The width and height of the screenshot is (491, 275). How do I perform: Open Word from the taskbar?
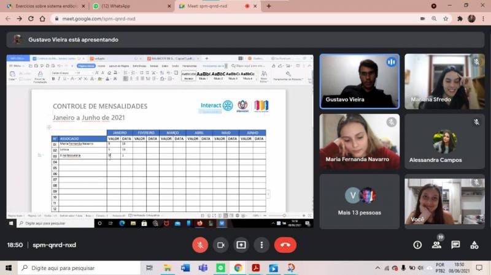(x=185, y=268)
